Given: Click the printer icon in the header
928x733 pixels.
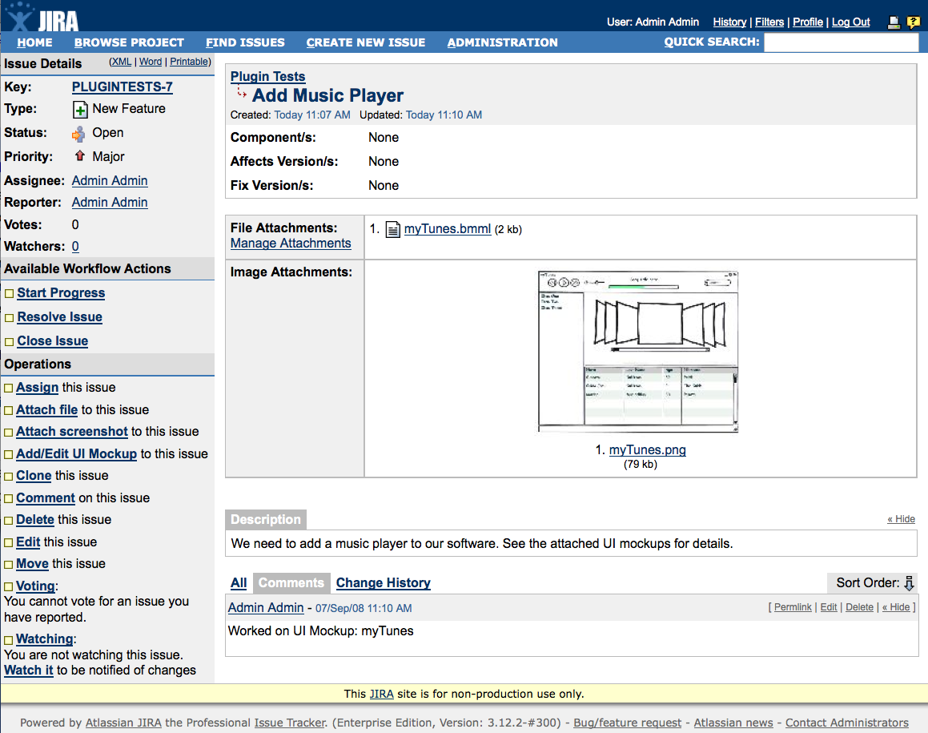Looking at the screenshot, I should 894,22.
